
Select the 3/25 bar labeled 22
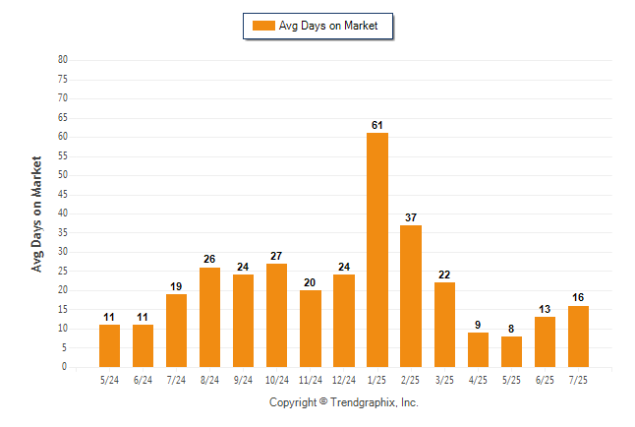(444, 325)
